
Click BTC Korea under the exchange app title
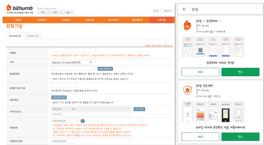[202, 25]
